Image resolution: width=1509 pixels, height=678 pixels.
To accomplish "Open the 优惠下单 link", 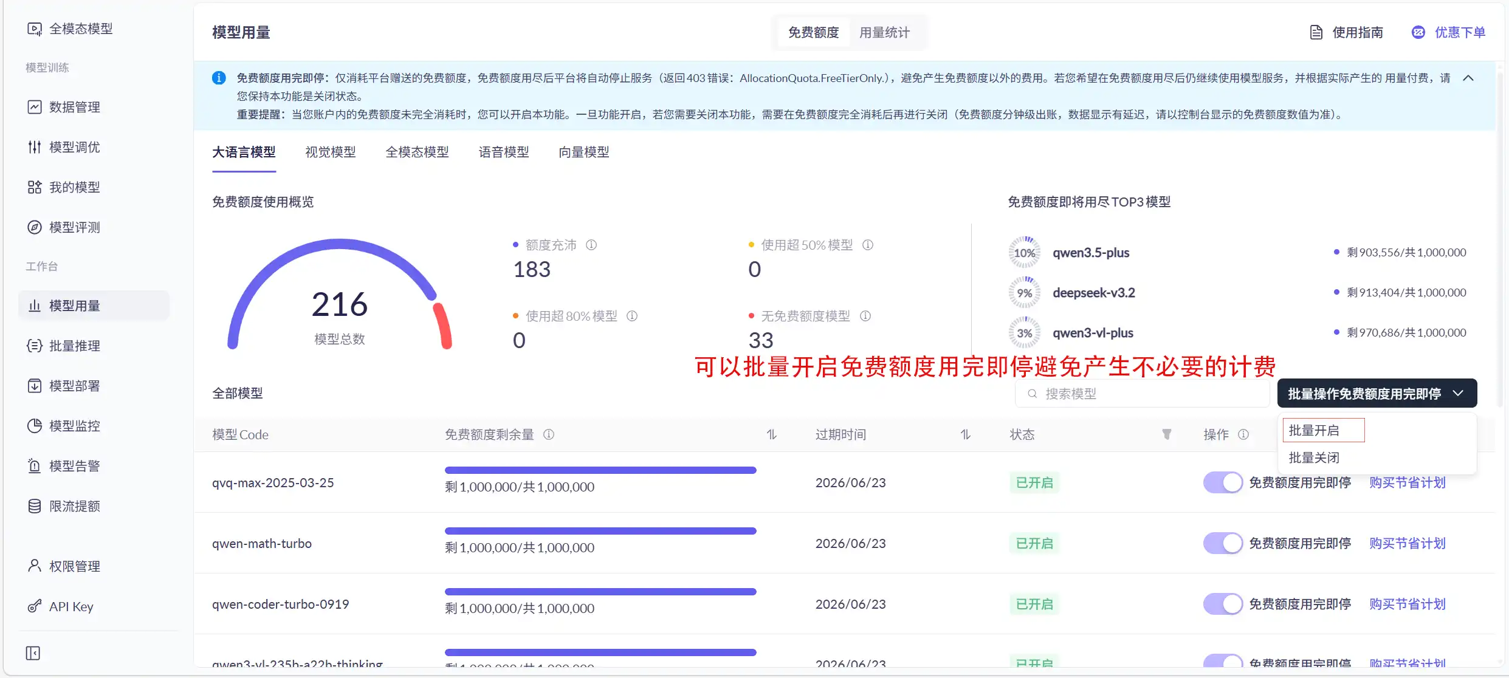I will pyautogui.click(x=1460, y=33).
